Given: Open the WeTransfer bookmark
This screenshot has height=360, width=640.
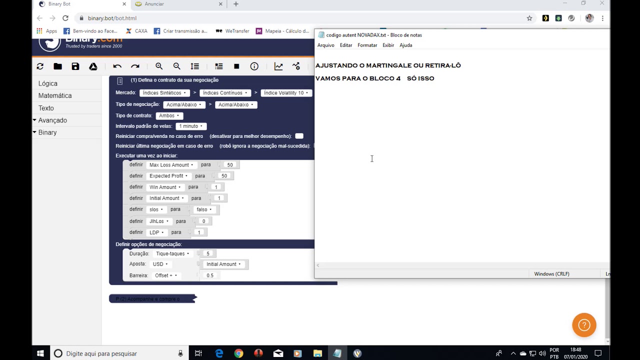Looking at the screenshot, I should (x=232, y=31).
